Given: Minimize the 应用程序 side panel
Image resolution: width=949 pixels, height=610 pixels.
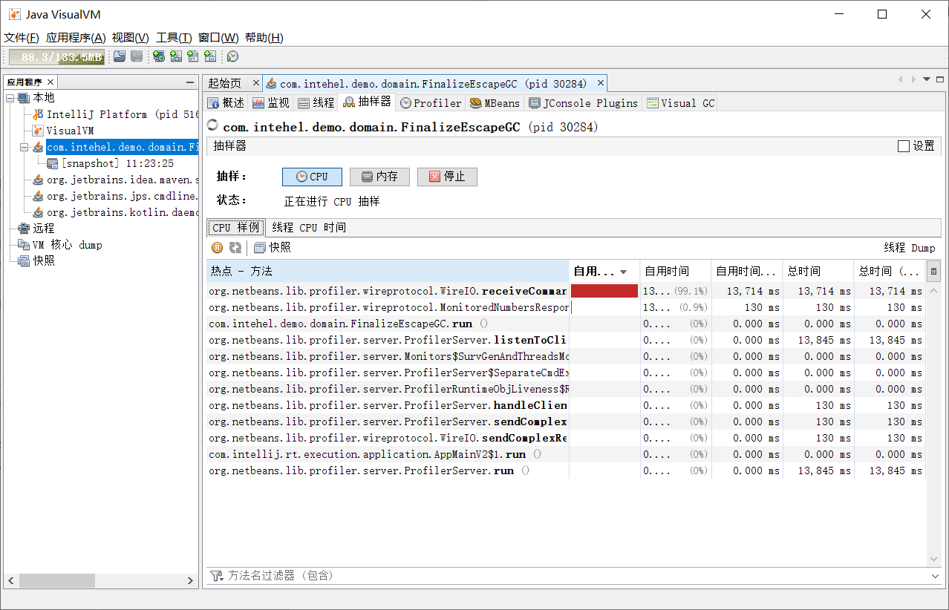Looking at the screenshot, I should [190, 82].
